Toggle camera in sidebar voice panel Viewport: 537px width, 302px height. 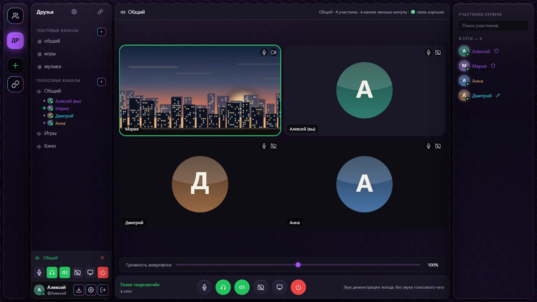[78, 272]
